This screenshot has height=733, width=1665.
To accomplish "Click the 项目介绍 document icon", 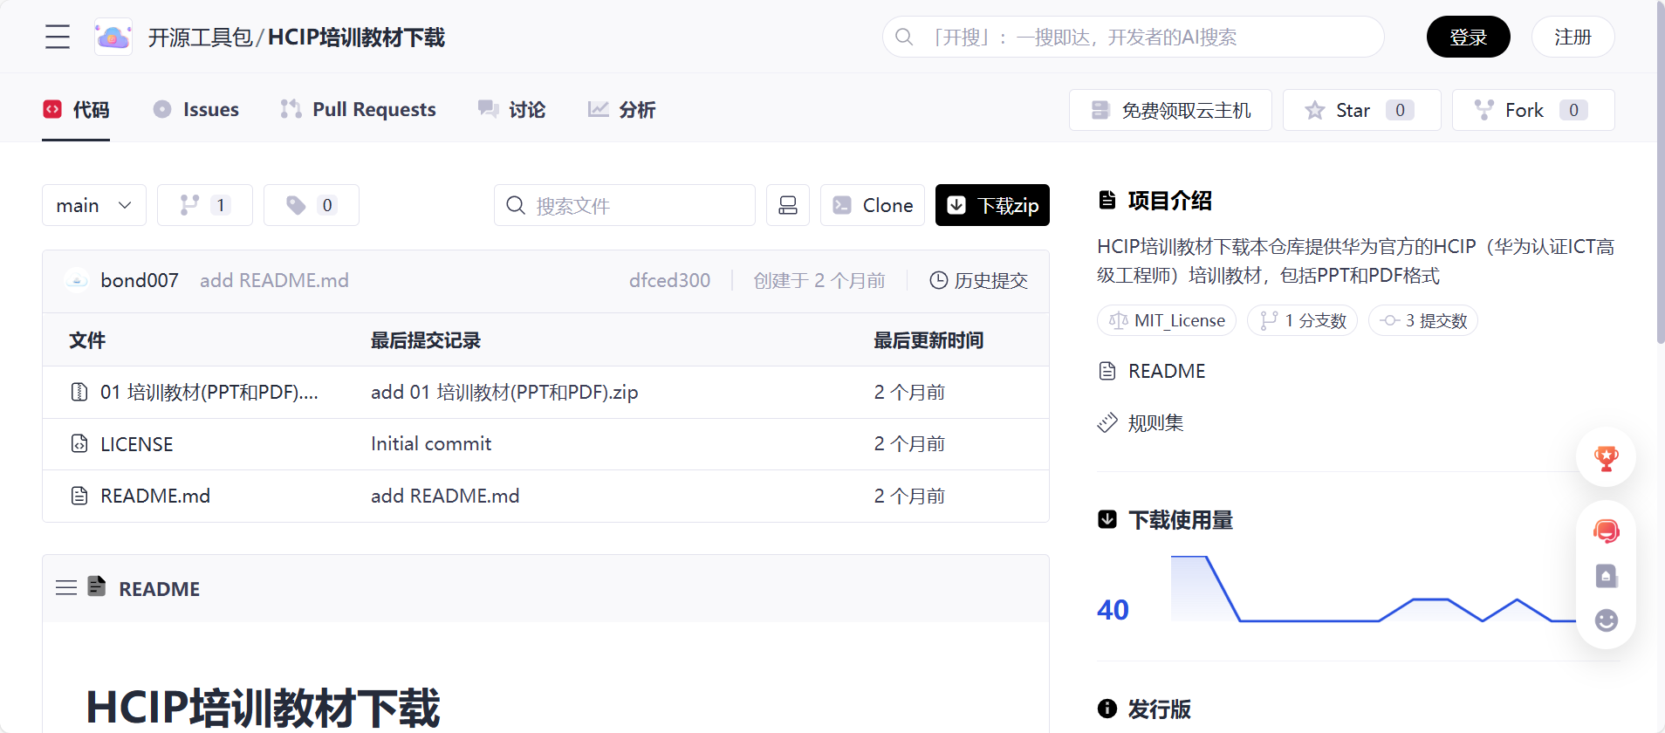I will point(1107,200).
